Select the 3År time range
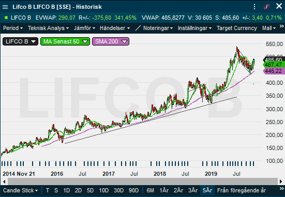285x197 pixels. [x=193, y=190]
